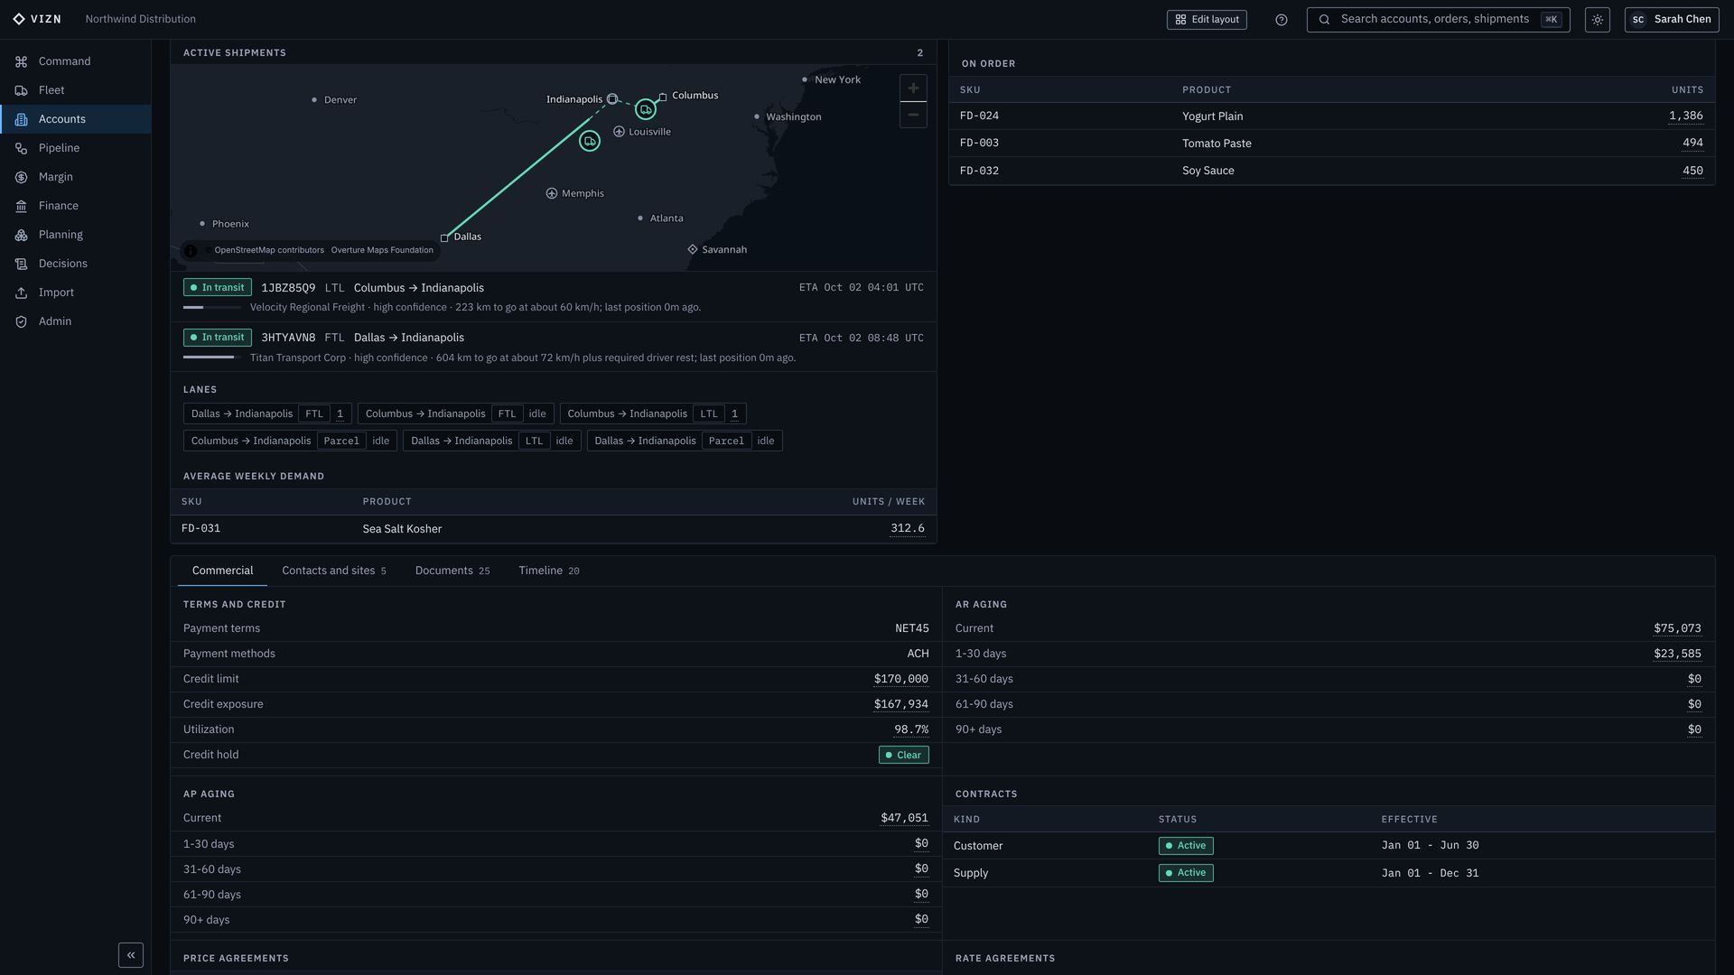Open Import with the upload icon
The width and height of the screenshot is (1734, 975).
[x=21, y=292]
